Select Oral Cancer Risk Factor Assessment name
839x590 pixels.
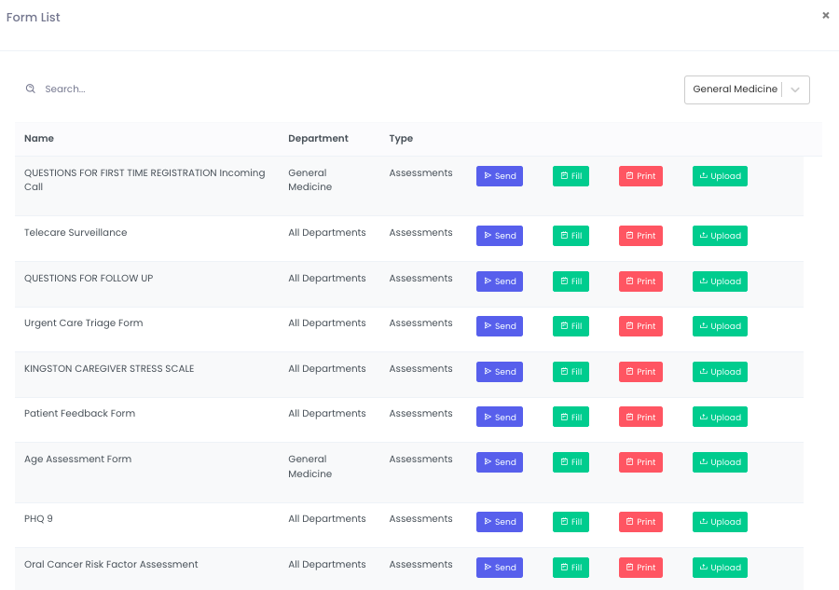pyautogui.click(x=111, y=564)
